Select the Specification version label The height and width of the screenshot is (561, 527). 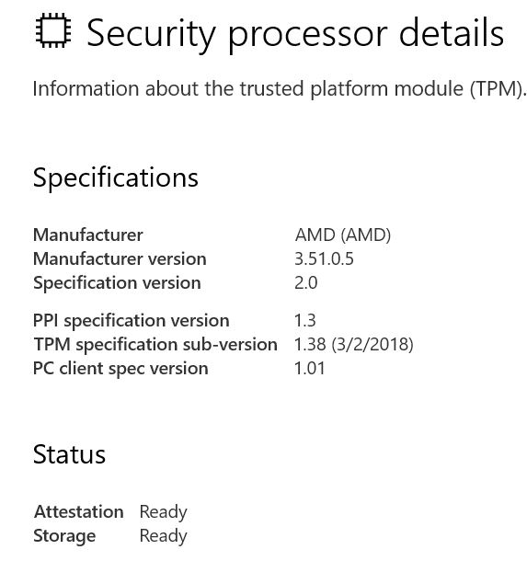click(117, 283)
